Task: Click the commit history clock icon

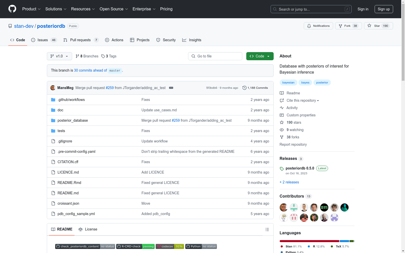Action: (x=244, y=88)
